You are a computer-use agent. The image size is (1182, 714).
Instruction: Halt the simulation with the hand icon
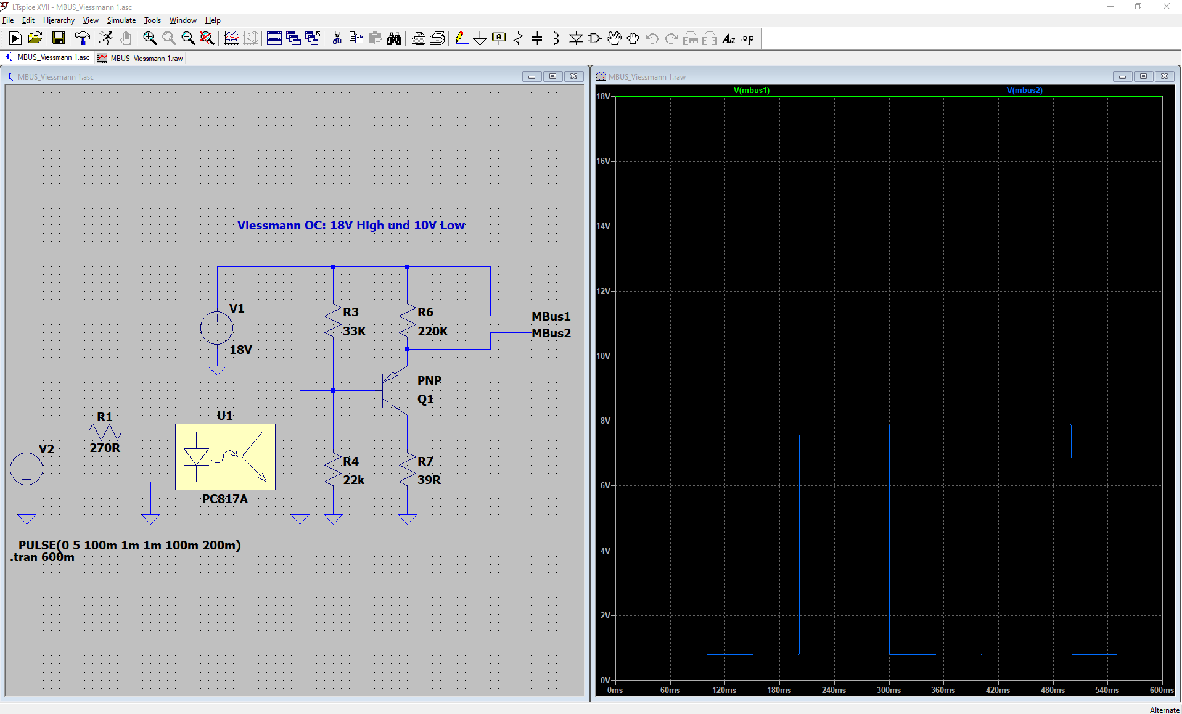[126, 38]
